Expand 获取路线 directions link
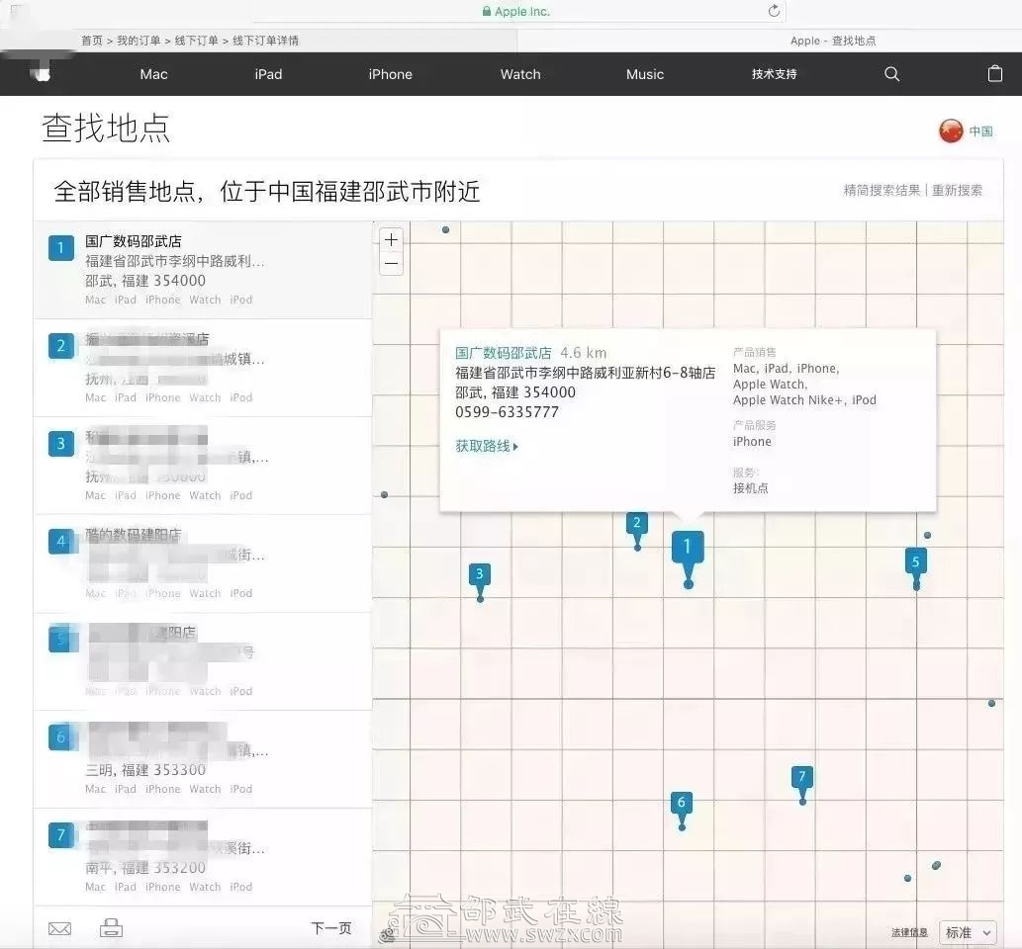The width and height of the screenshot is (1022, 949). [x=487, y=446]
